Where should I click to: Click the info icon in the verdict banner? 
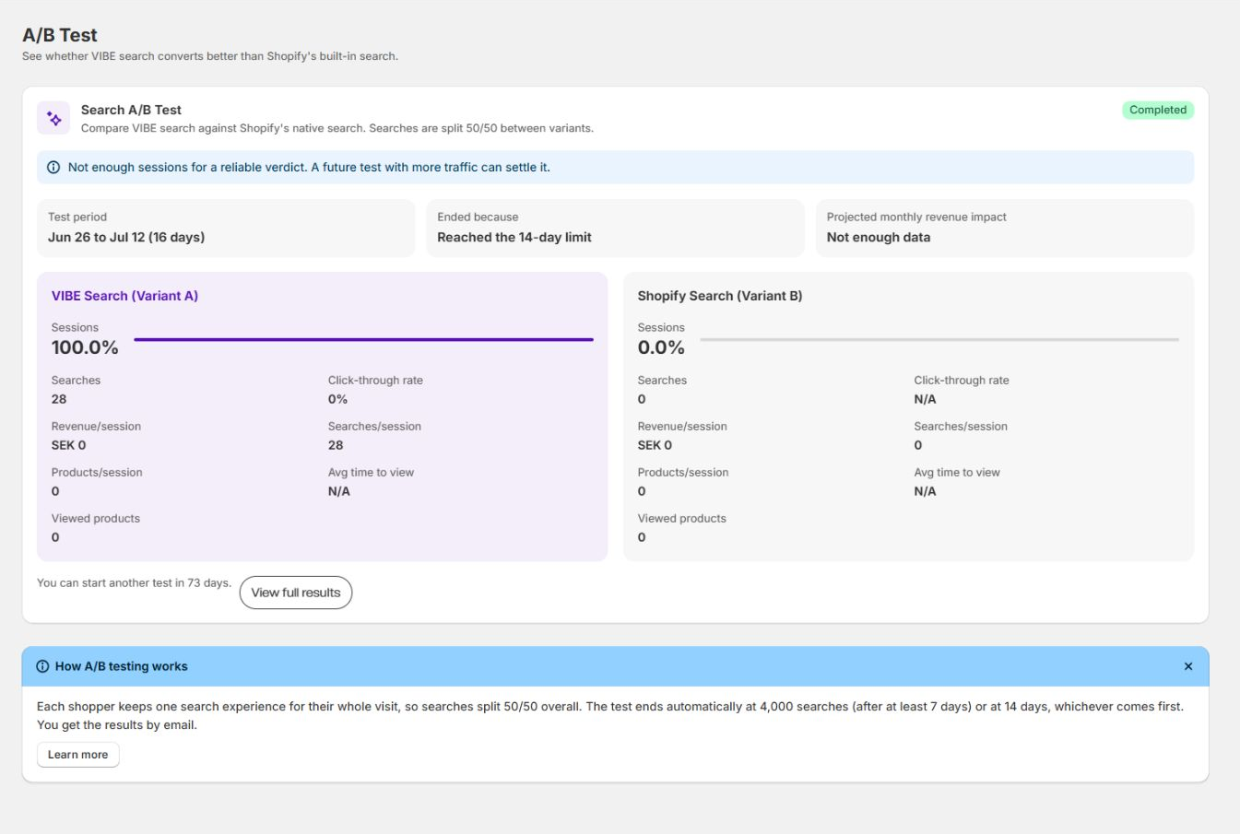coord(53,168)
